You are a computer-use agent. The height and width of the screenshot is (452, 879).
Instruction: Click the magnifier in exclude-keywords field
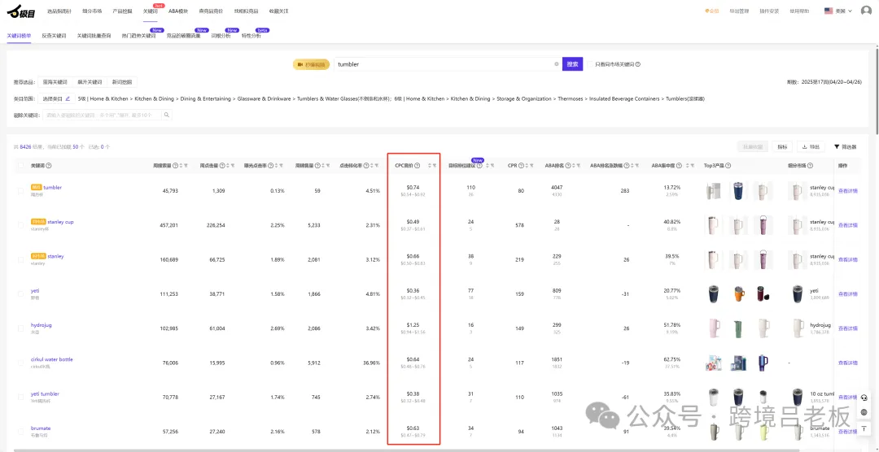(x=167, y=115)
